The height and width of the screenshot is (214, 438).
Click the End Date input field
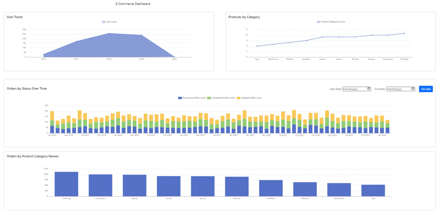(401, 89)
